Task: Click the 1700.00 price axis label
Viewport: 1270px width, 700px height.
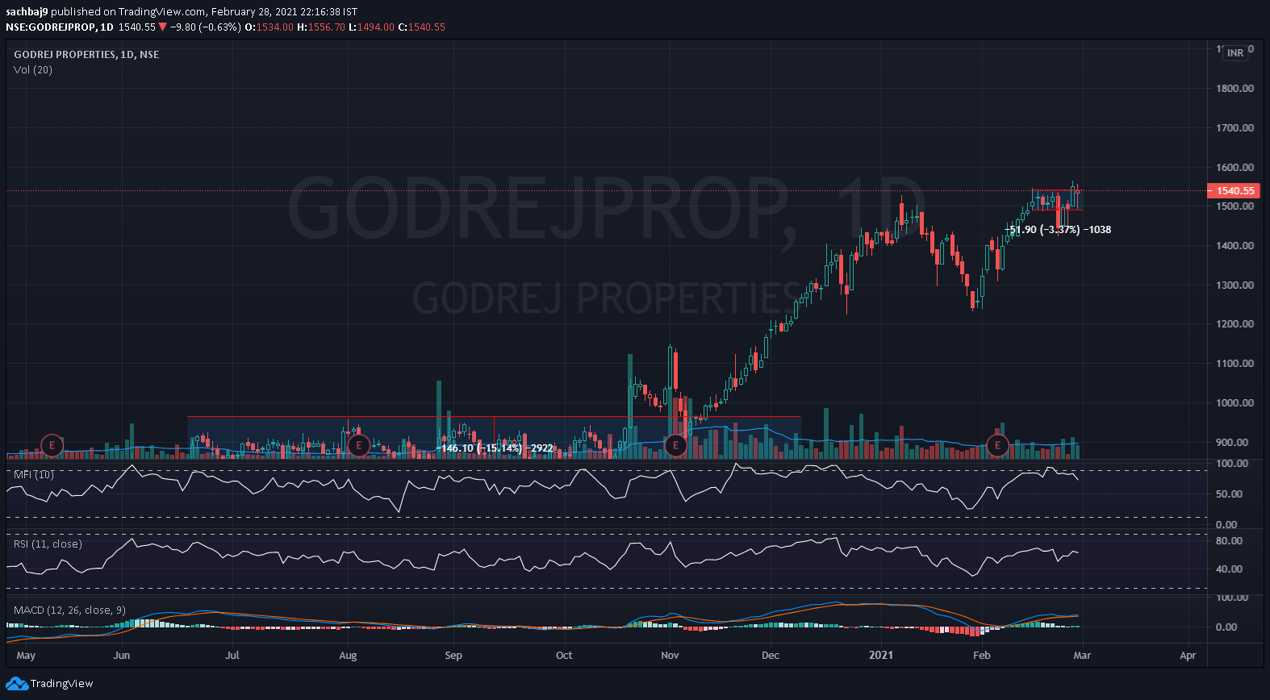Action: point(1235,128)
